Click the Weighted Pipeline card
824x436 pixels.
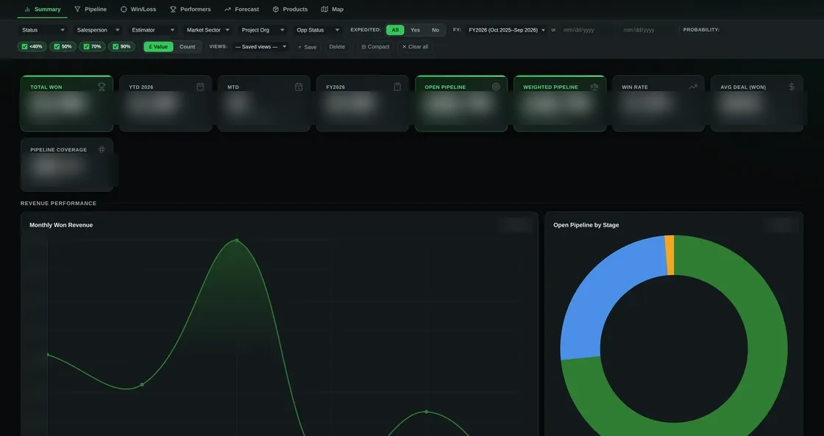560,104
